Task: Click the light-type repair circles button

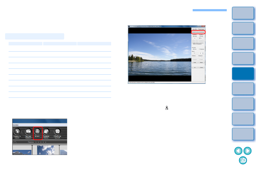Action: tap(195, 38)
